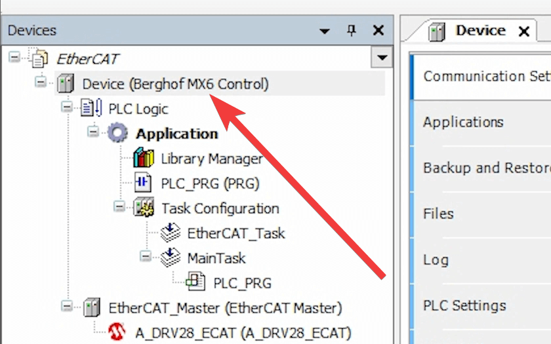
Task: Click the Task Configuration icon
Action: pos(144,208)
